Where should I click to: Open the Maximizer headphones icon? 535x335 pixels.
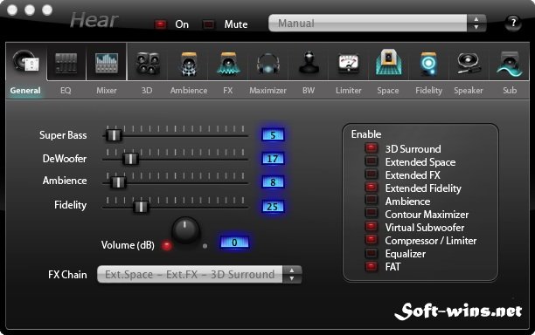pos(268,64)
